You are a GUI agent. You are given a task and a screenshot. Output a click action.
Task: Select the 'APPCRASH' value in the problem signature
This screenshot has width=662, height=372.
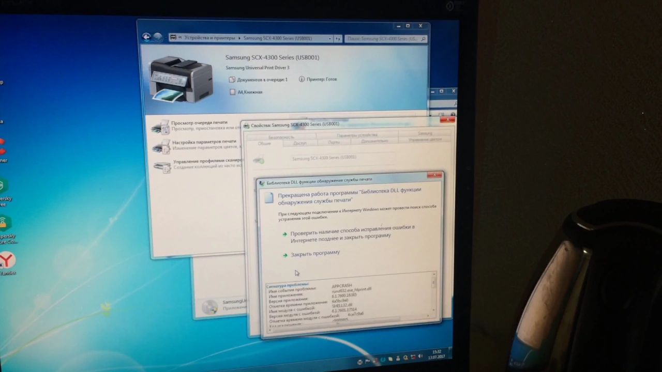pyautogui.click(x=341, y=286)
